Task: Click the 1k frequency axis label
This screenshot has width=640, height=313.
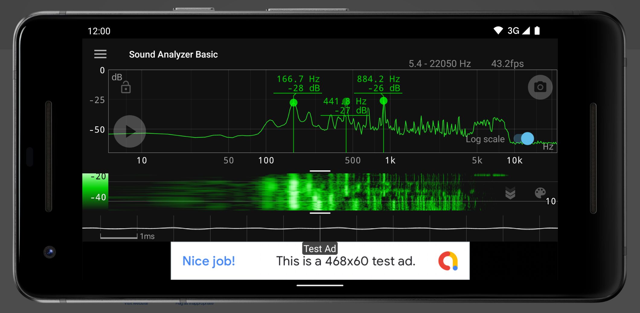Action: coord(390,160)
